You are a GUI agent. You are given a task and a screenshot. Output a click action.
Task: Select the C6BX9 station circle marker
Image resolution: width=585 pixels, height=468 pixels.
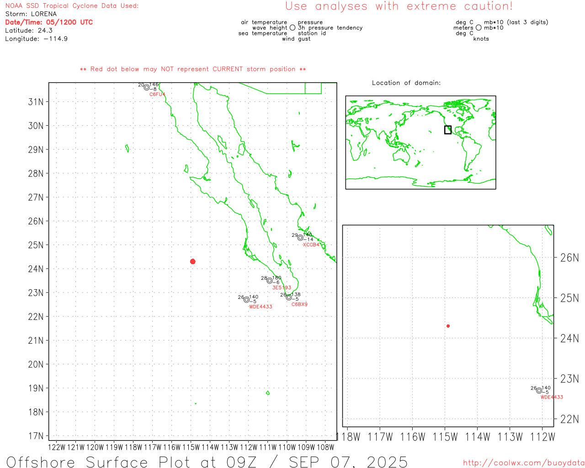click(x=289, y=298)
